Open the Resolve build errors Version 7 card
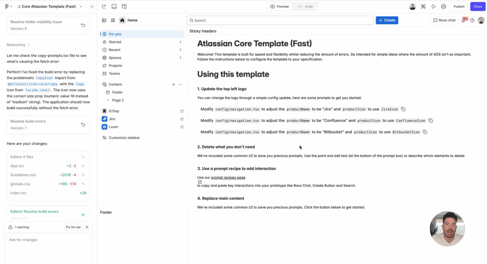Image resolution: width=487 pixels, height=264 pixels. [48, 125]
